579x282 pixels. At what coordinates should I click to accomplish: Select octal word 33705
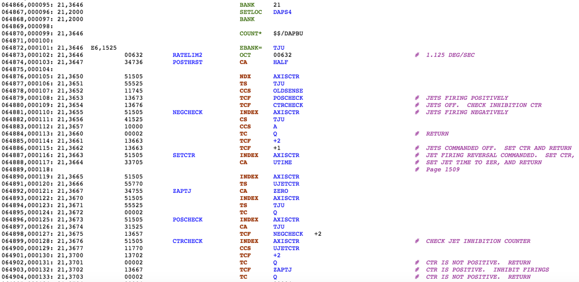[134, 162]
